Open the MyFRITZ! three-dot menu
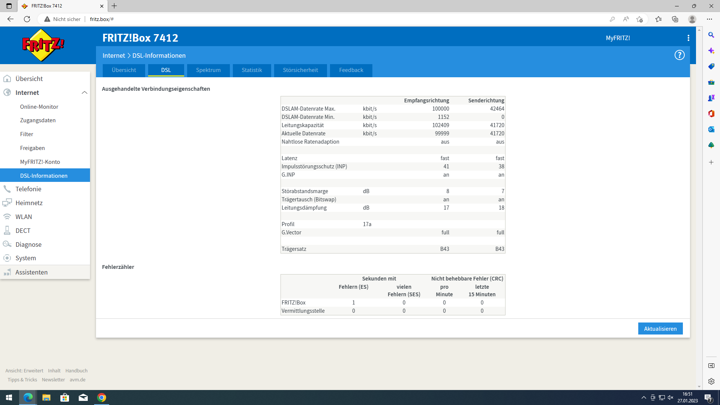This screenshot has width=720, height=405. [688, 37]
